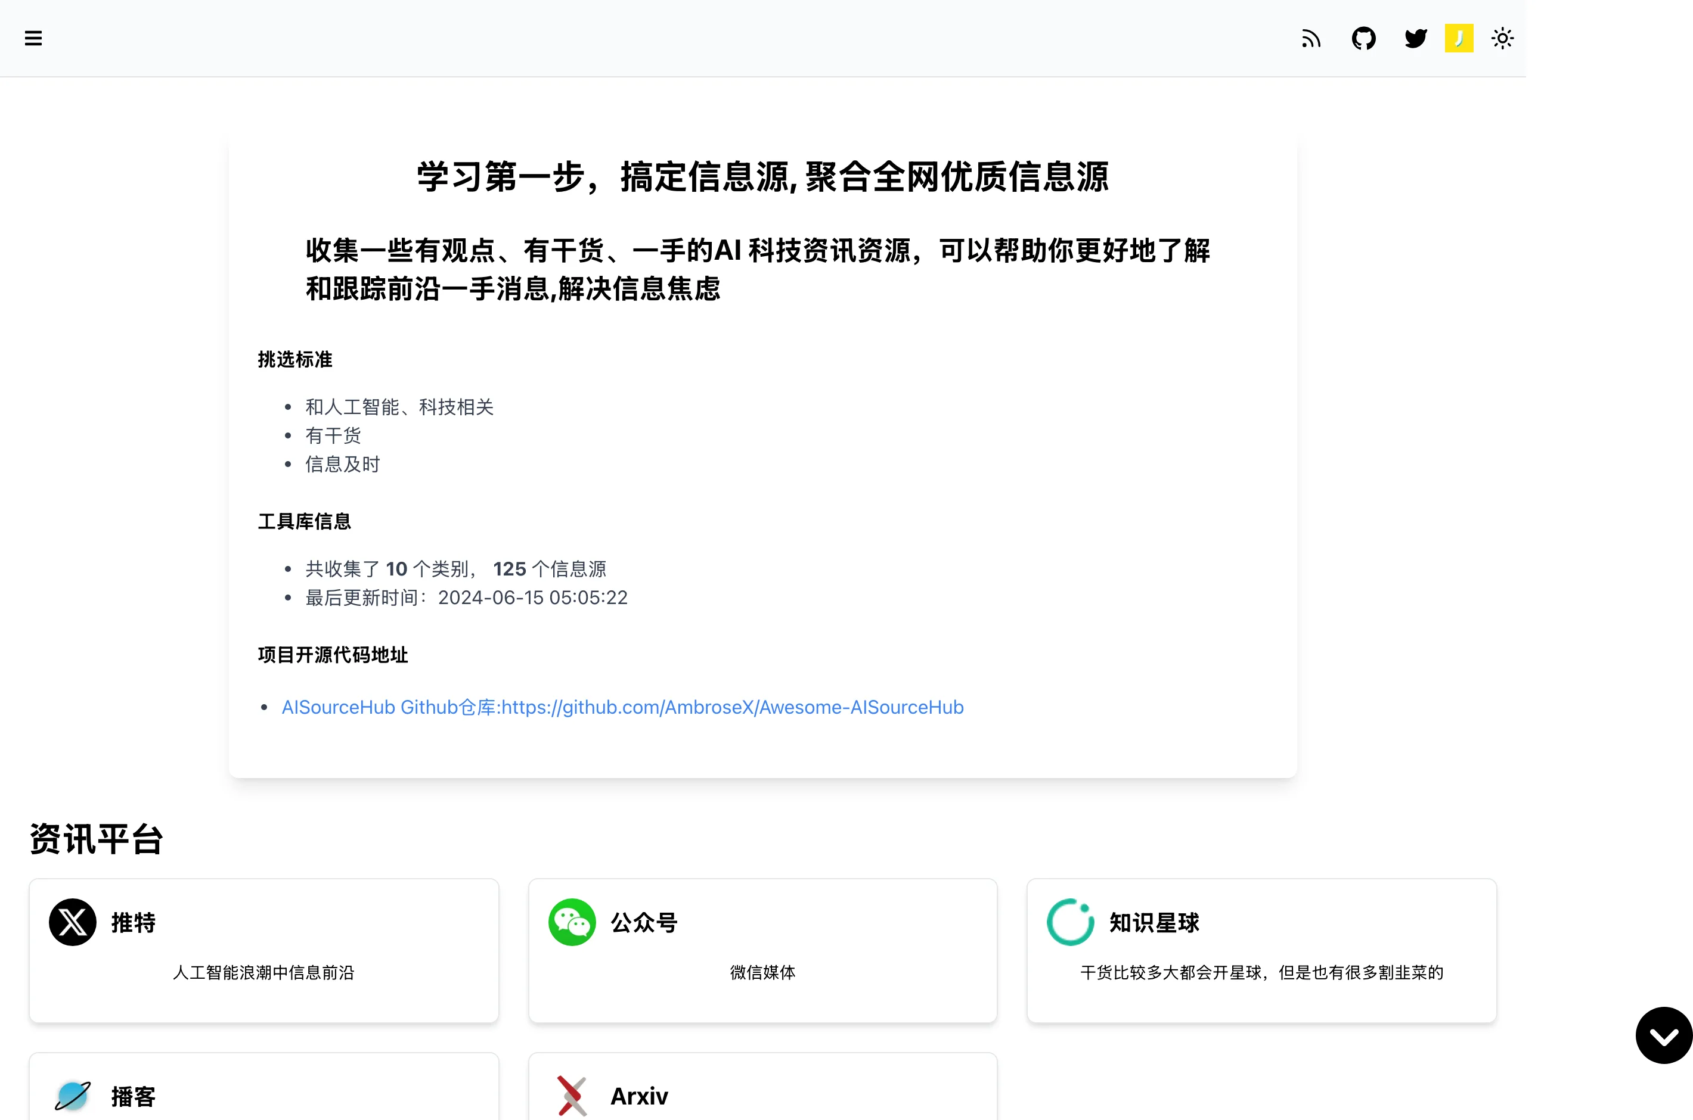Screen dimensions: 1693x1120
Task: Click the 工具库信息 heading
Action: pyautogui.click(x=305, y=521)
